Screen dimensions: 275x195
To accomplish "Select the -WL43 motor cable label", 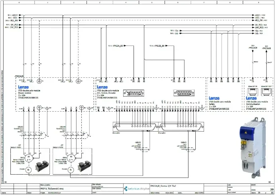I will point(20,127).
